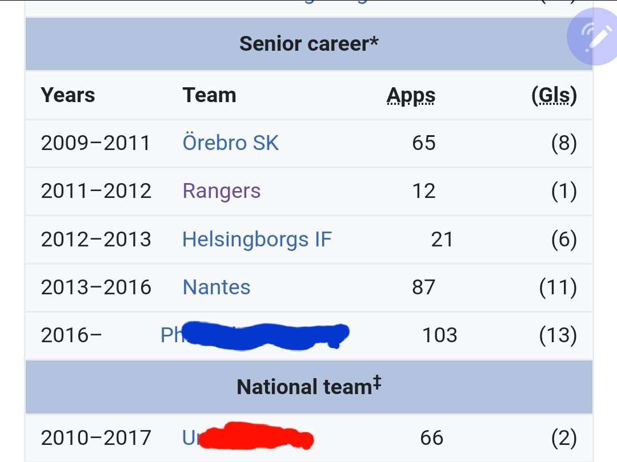Click the Team column header
Image resolution: width=617 pixels, height=462 pixels.
209,95
